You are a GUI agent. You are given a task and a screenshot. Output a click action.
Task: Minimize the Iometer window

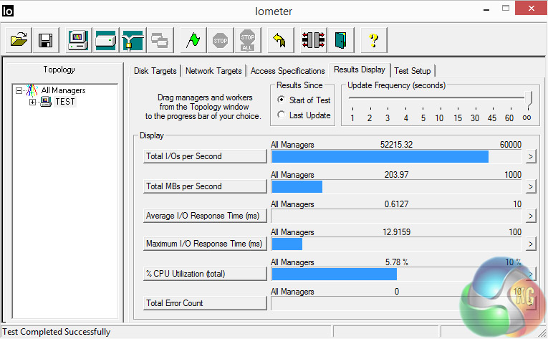486,9
